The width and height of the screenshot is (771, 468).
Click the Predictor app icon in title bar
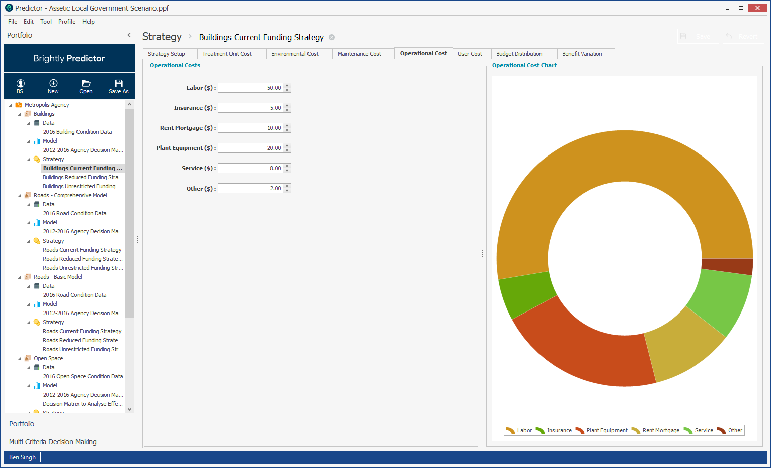[x=9, y=8]
